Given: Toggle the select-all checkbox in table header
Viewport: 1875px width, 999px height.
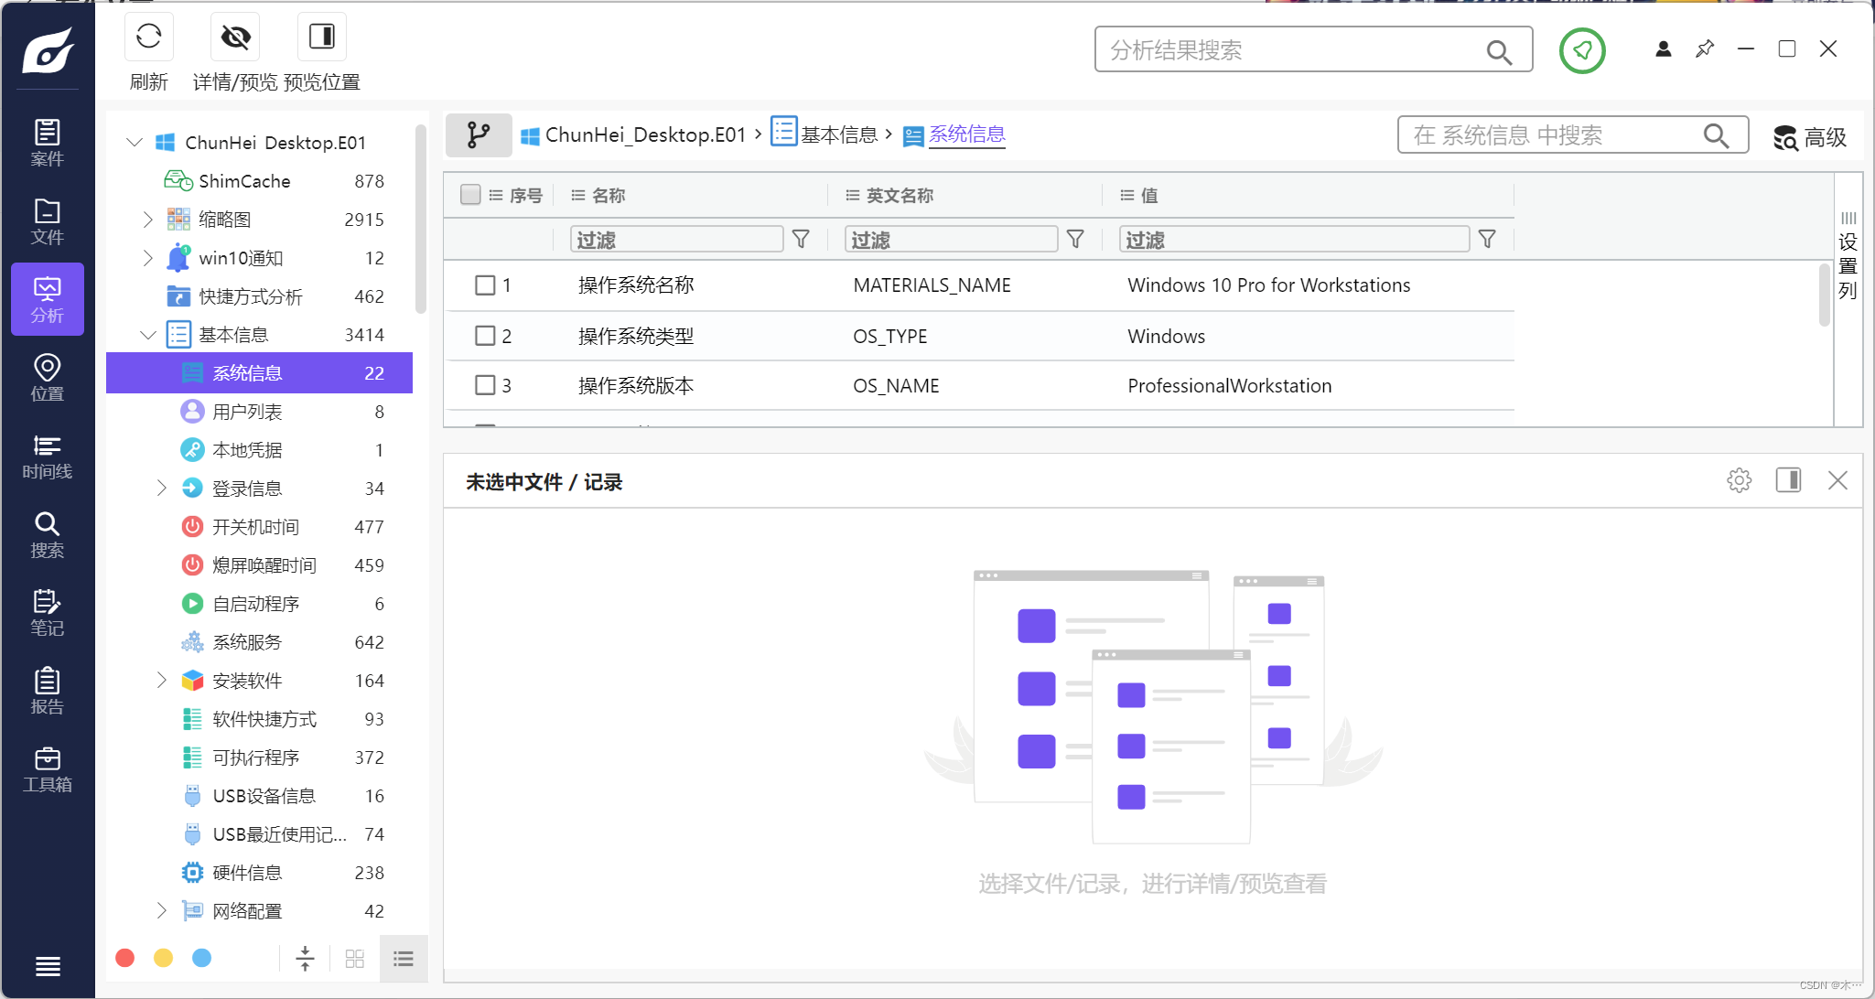Looking at the screenshot, I should click(470, 195).
